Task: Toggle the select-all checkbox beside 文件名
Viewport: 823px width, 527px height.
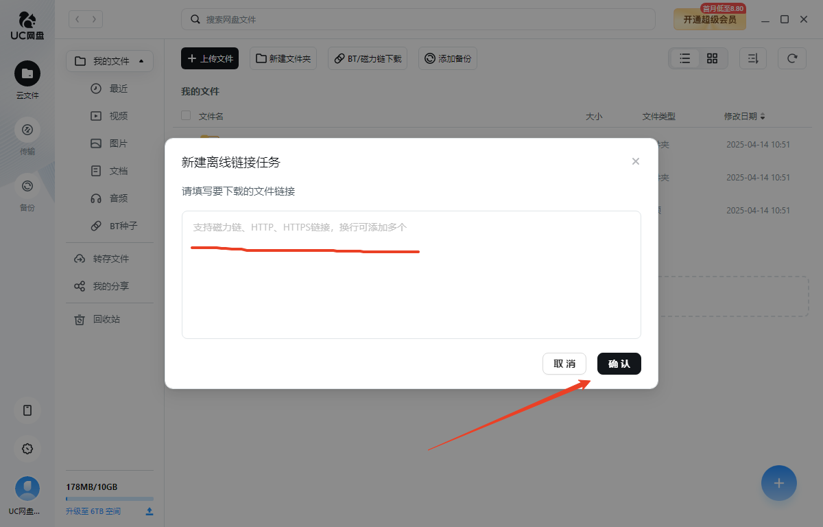Action: click(x=186, y=116)
